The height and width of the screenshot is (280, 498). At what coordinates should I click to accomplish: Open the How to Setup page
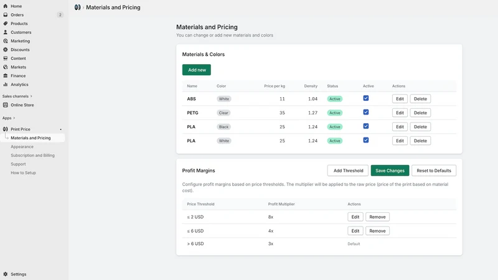23,173
